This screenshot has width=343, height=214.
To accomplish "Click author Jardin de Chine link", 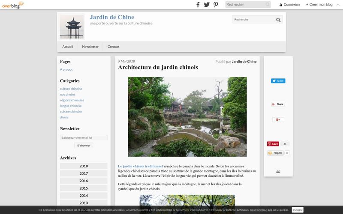I will point(244,62).
